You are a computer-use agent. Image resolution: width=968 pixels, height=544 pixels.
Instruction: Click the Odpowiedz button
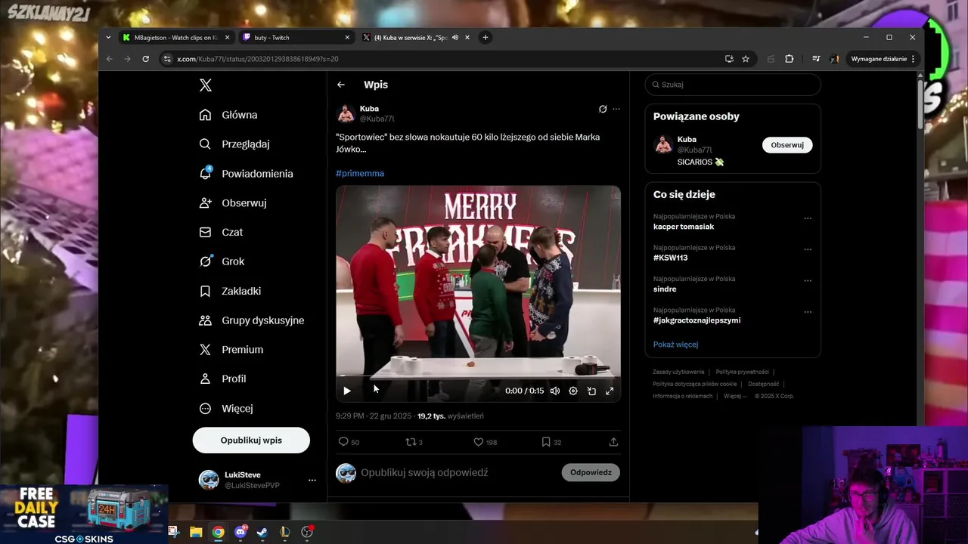click(x=591, y=472)
